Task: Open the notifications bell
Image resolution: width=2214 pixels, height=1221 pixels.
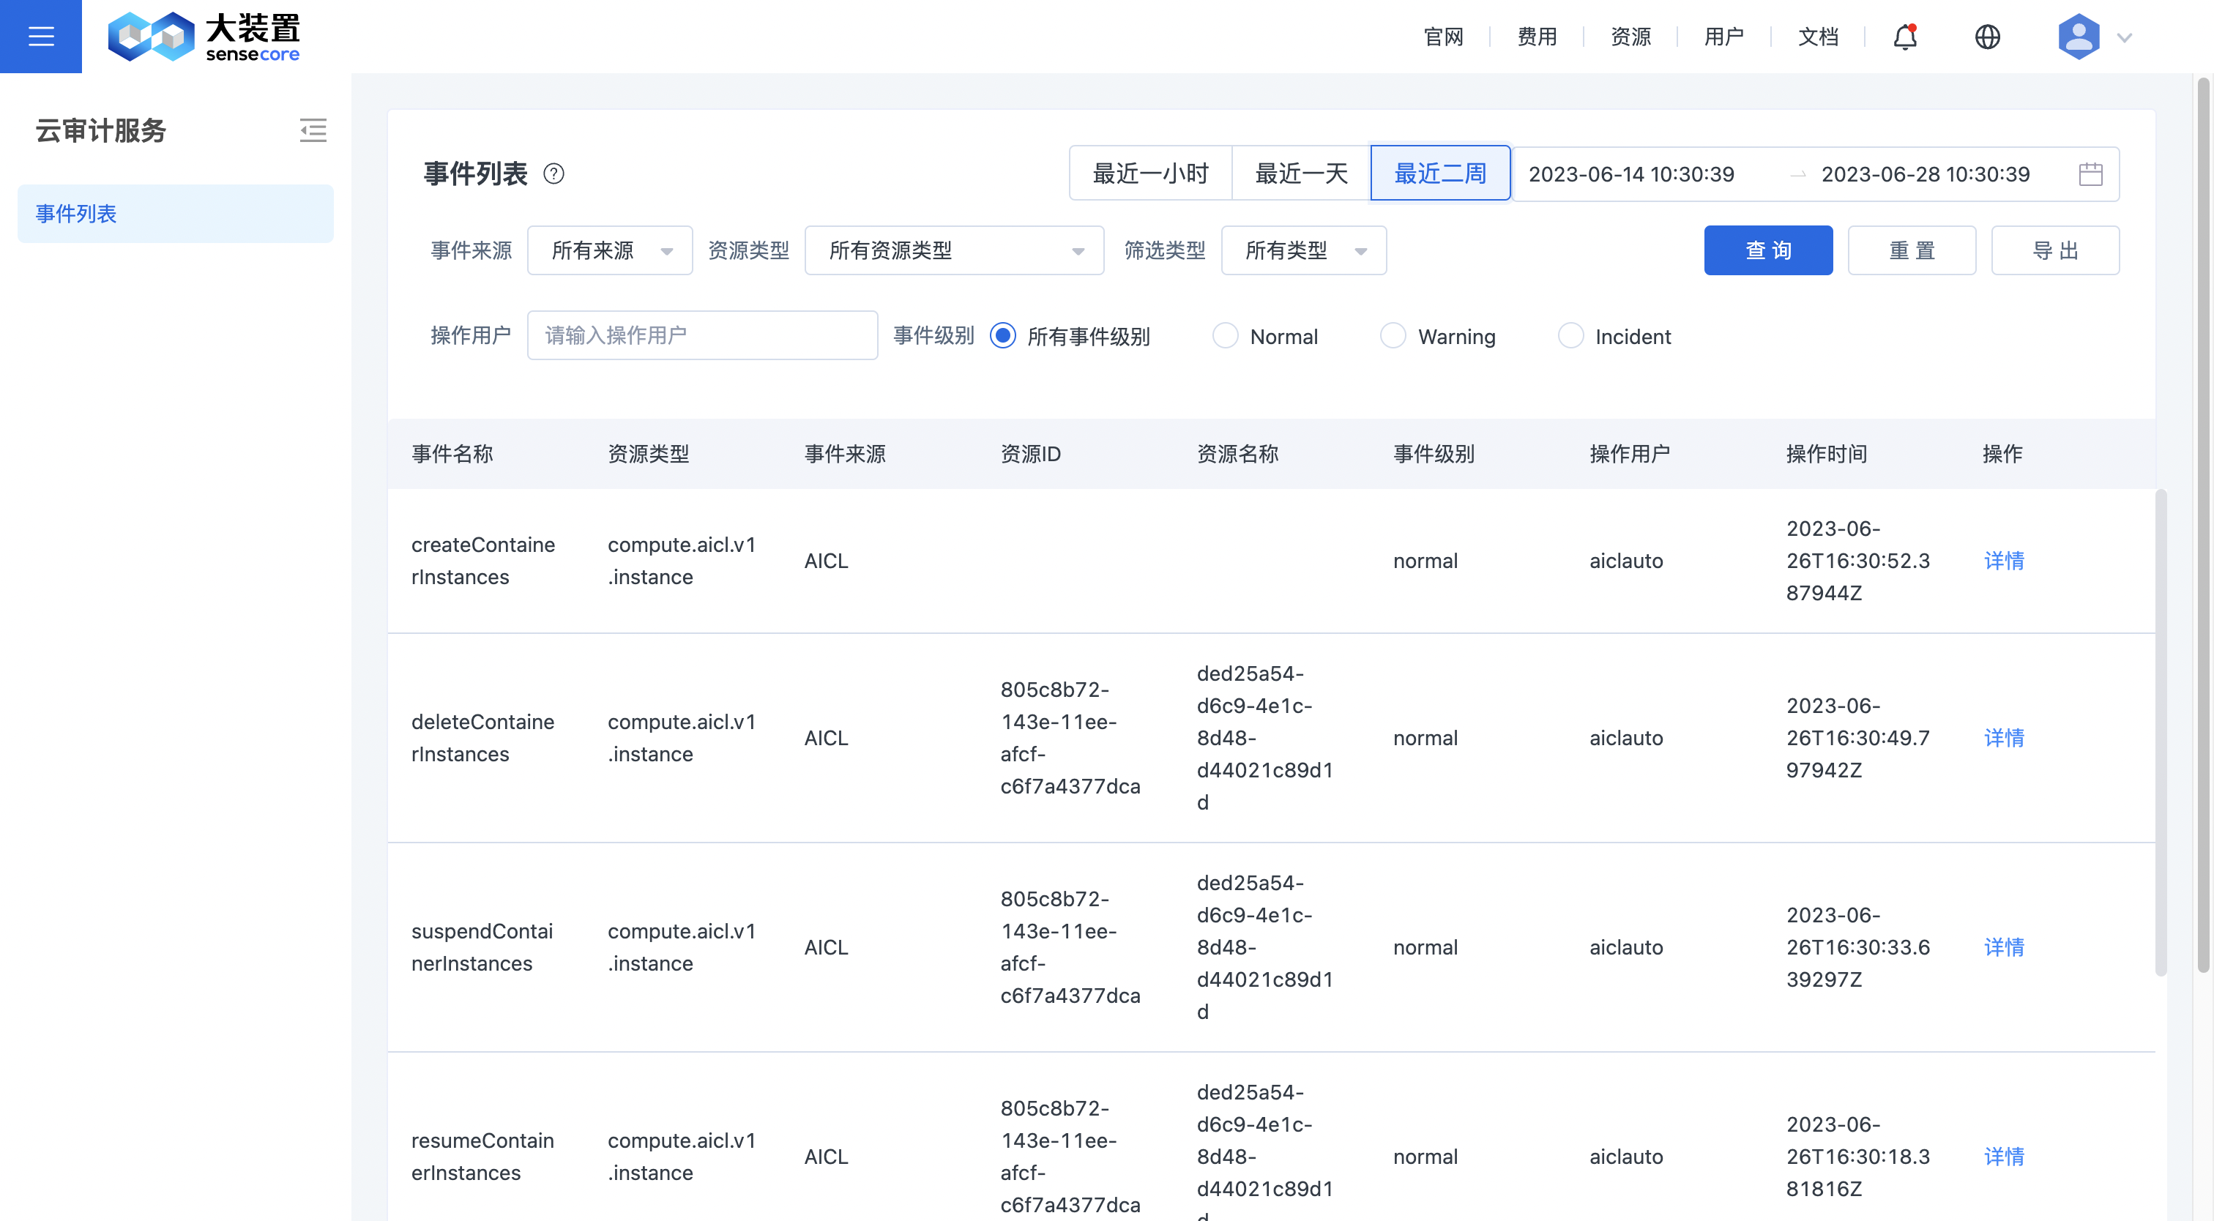Action: click(1906, 37)
